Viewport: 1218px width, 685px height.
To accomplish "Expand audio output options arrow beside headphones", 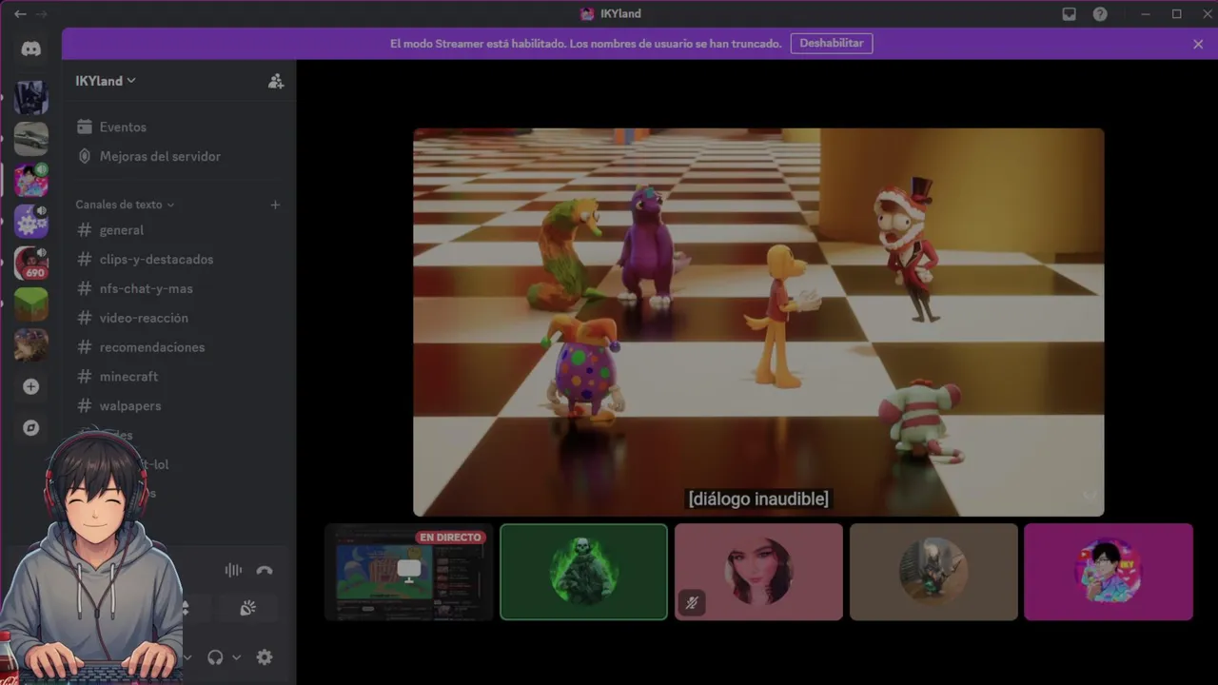I will pos(236,657).
